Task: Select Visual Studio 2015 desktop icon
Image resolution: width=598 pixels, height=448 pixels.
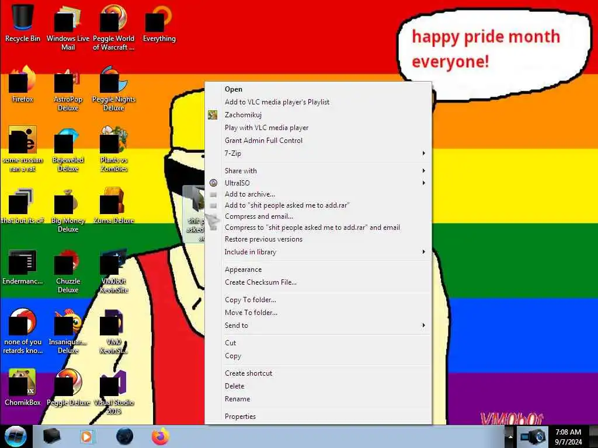Action: [x=113, y=393]
